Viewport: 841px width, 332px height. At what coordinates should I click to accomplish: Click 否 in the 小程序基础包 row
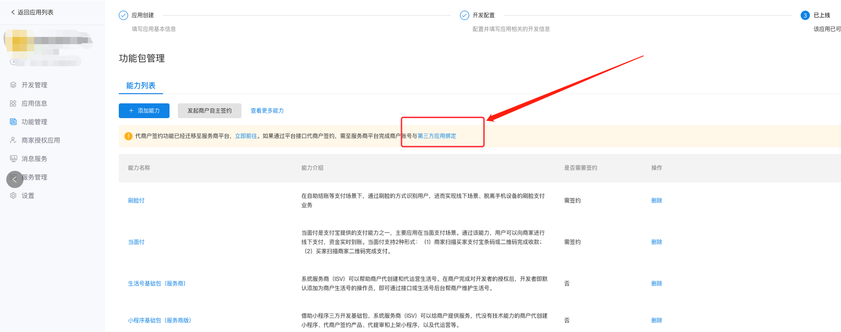[567, 320]
